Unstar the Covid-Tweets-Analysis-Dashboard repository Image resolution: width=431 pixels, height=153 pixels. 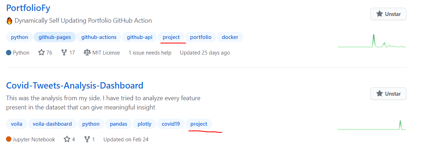pyautogui.click(x=388, y=94)
